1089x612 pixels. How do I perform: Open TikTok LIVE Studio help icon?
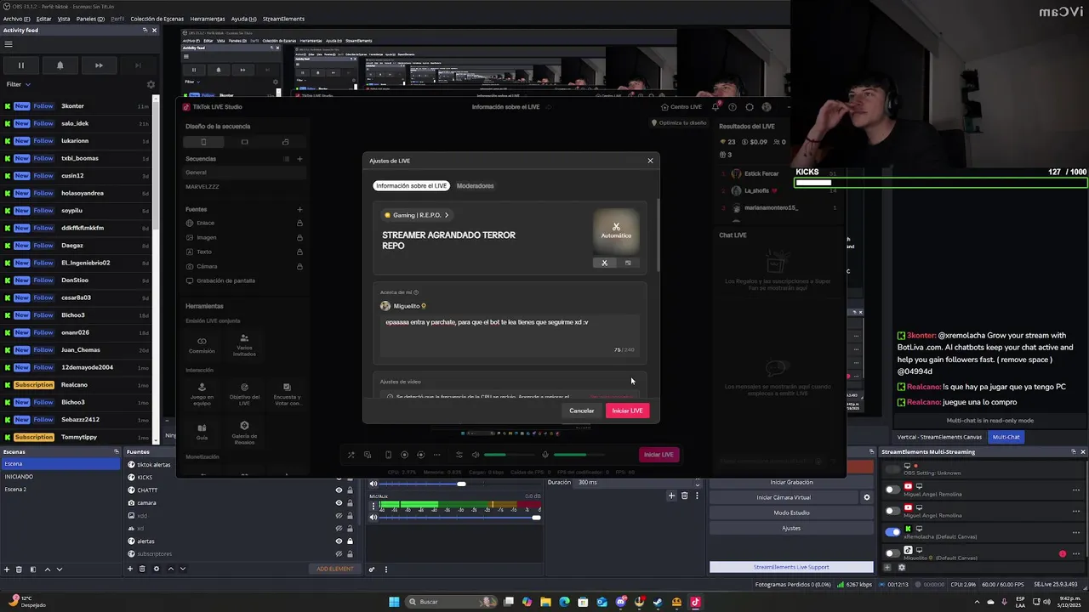[733, 107]
